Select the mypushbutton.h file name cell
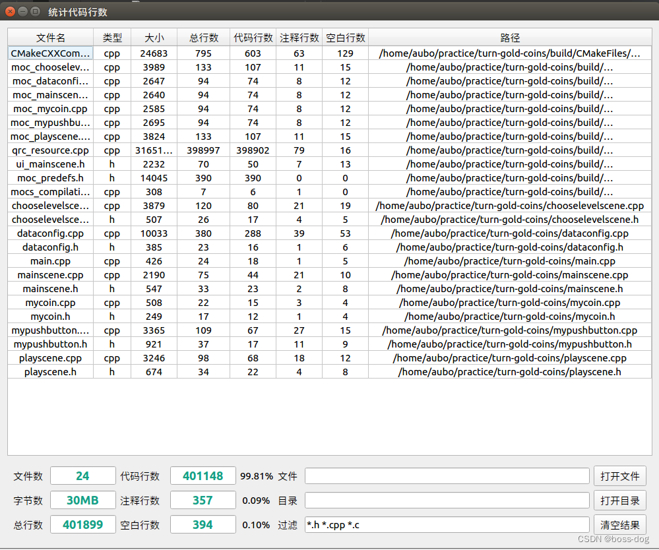 (50, 344)
